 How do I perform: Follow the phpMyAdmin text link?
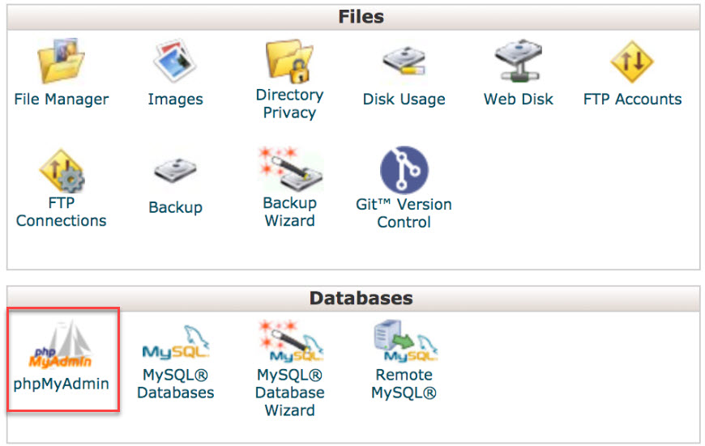click(x=61, y=384)
